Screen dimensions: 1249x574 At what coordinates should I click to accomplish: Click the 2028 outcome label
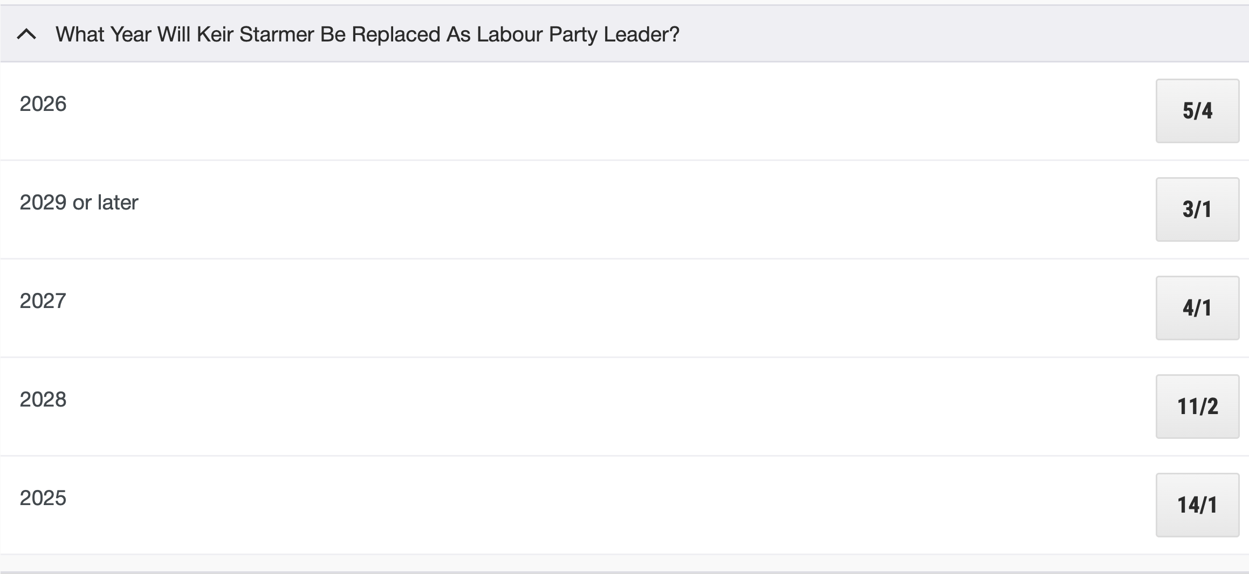[43, 400]
